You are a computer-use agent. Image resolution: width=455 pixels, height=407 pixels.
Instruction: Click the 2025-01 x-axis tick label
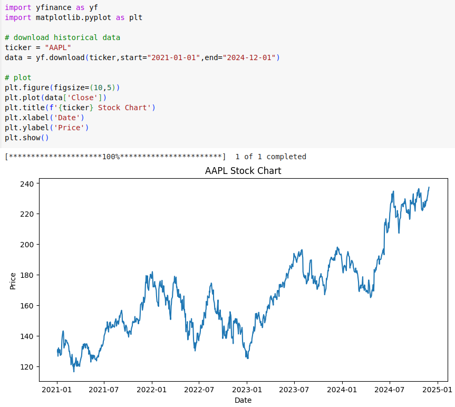437,390
